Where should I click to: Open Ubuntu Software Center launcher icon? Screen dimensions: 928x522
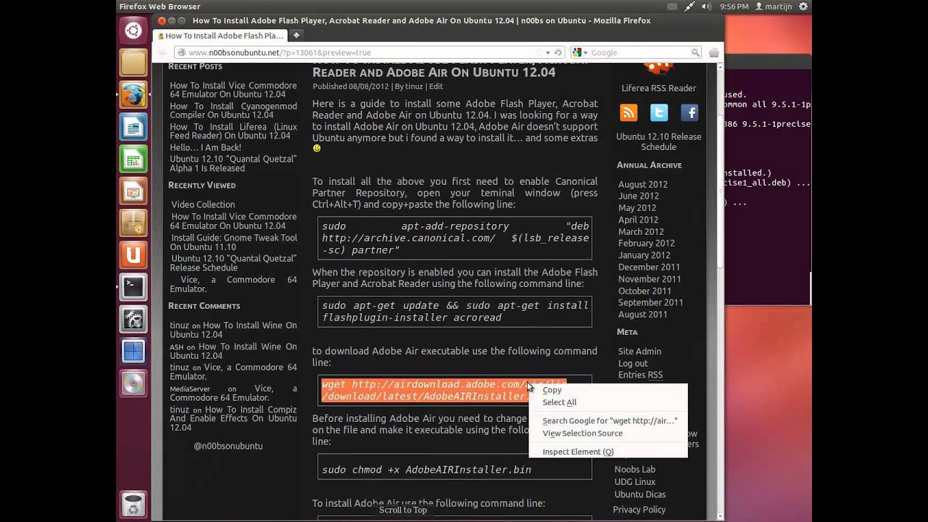(x=133, y=223)
